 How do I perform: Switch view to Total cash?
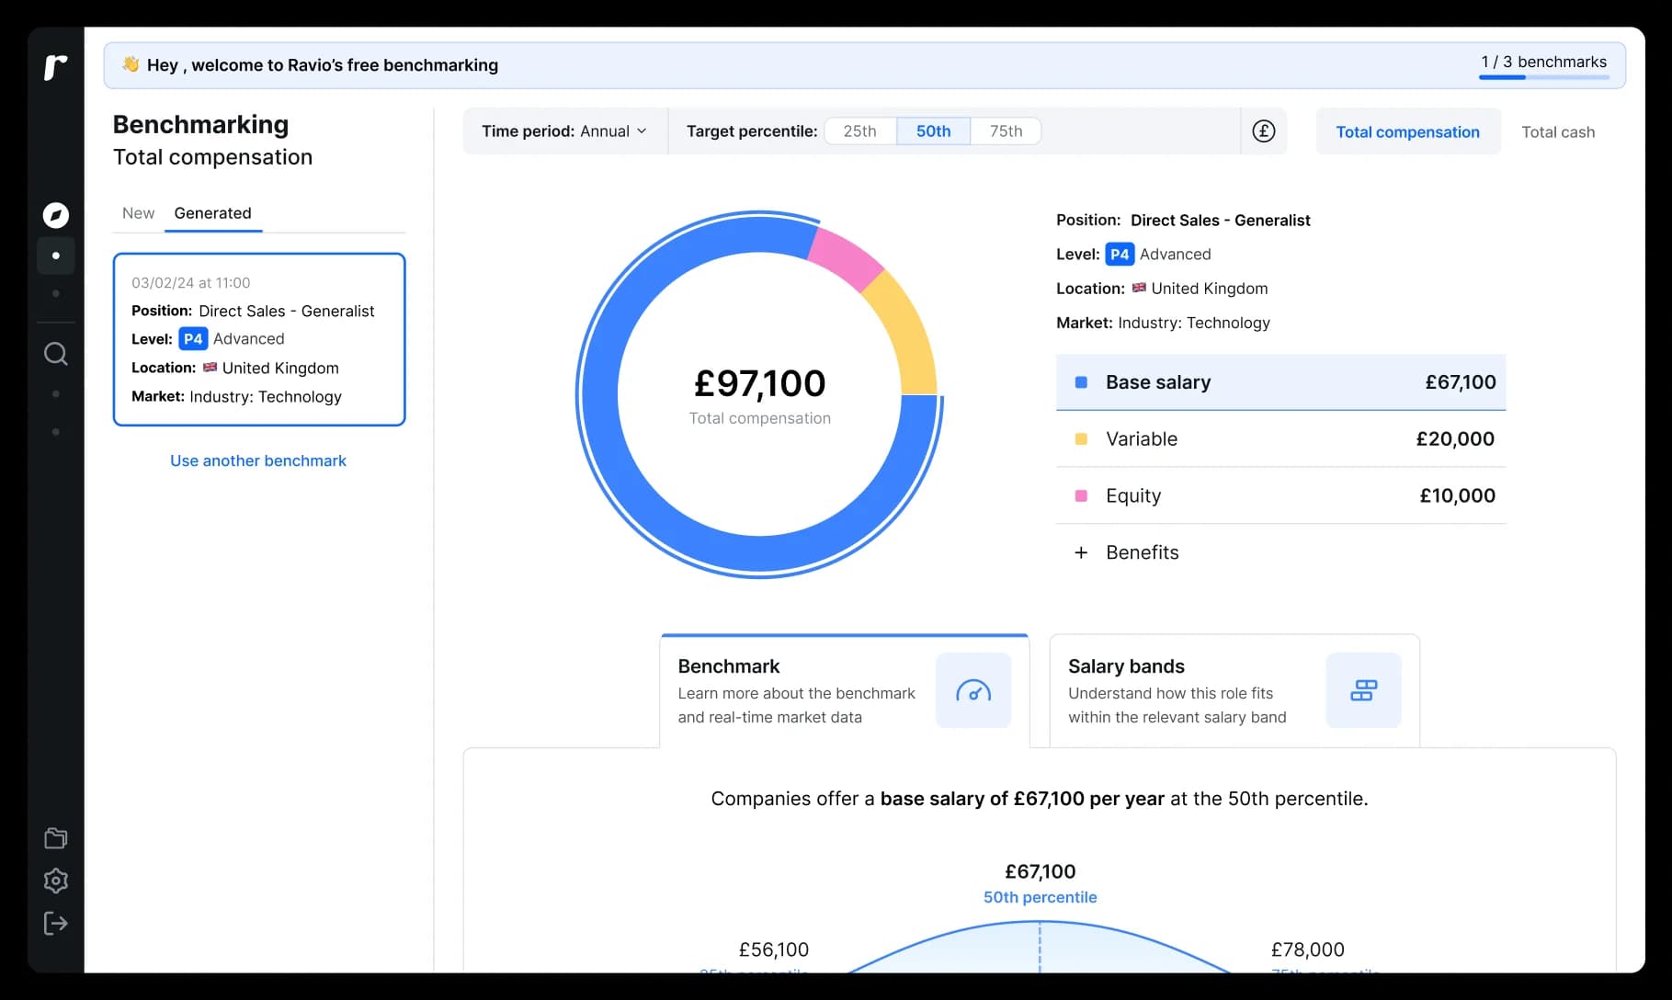pos(1558,131)
